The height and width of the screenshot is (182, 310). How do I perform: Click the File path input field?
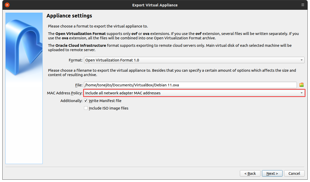190,85
